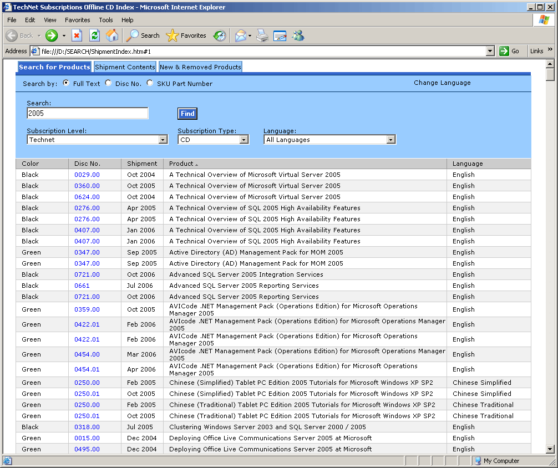Viewport: 558px width, 468px height.
Task: Expand the Links toolbar chevron
Action: coord(550,49)
